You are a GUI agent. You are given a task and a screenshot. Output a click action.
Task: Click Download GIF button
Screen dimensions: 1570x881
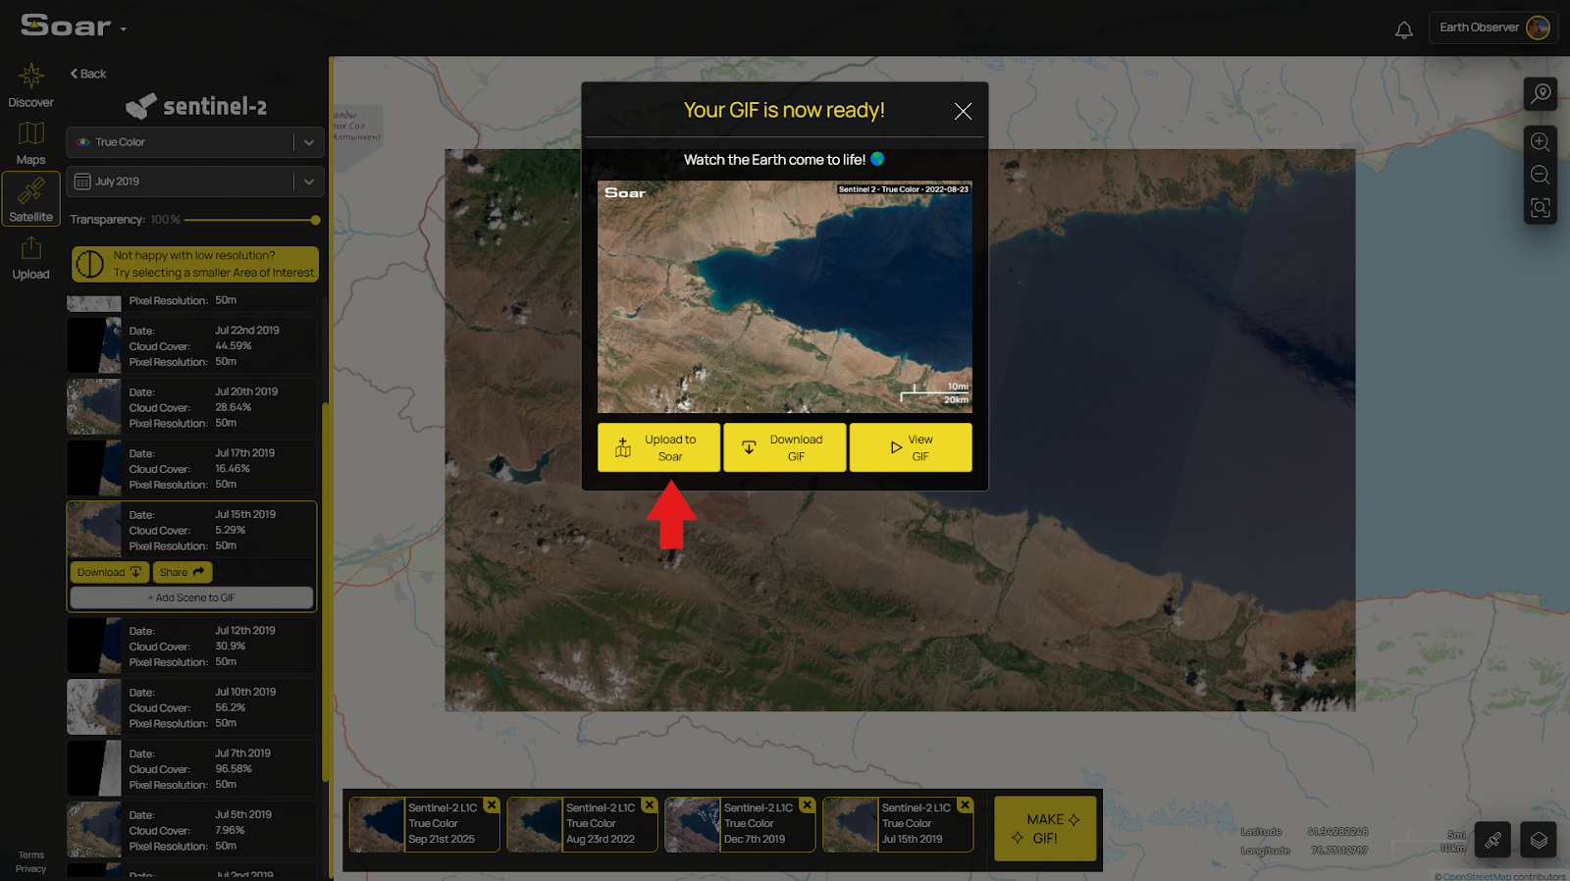click(x=784, y=447)
